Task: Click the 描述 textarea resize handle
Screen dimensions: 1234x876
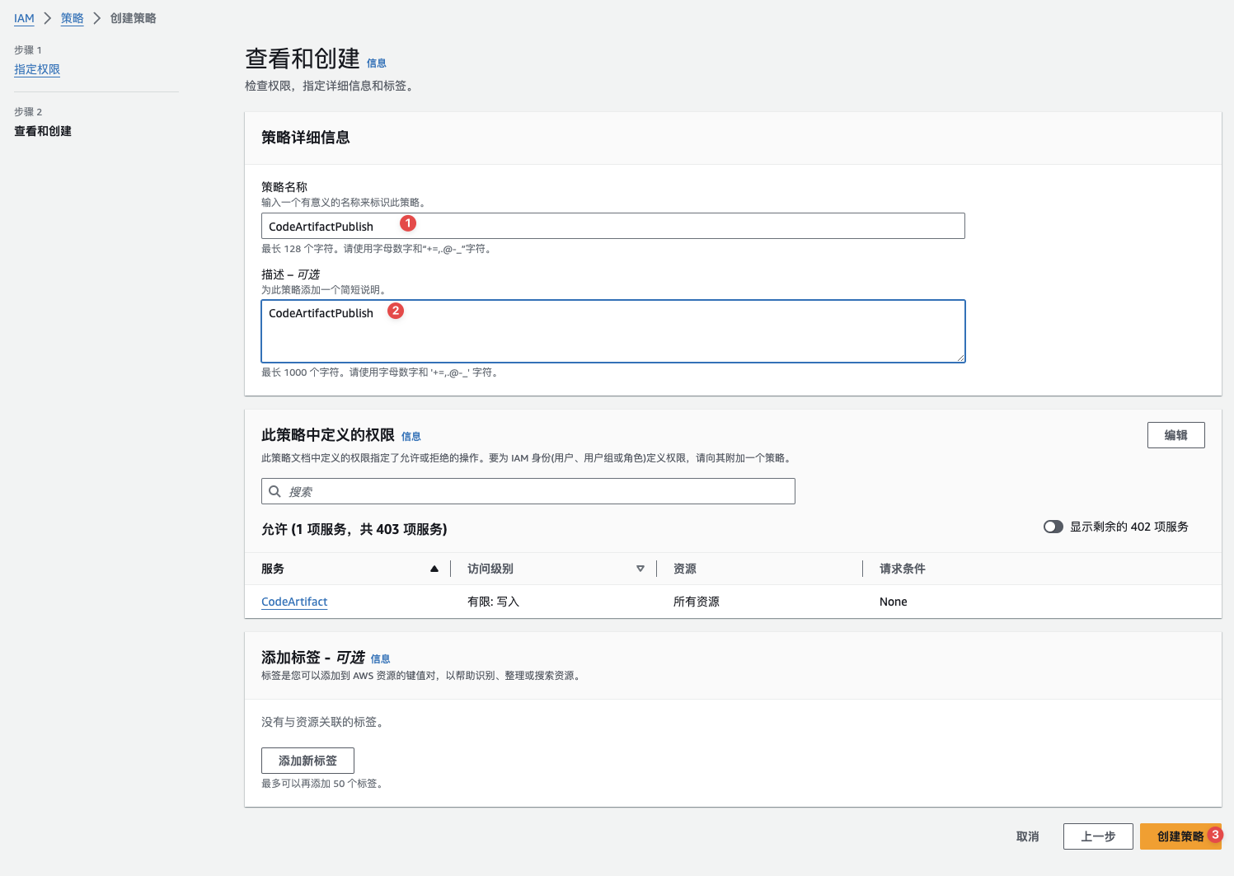Action: [x=960, y=358]
